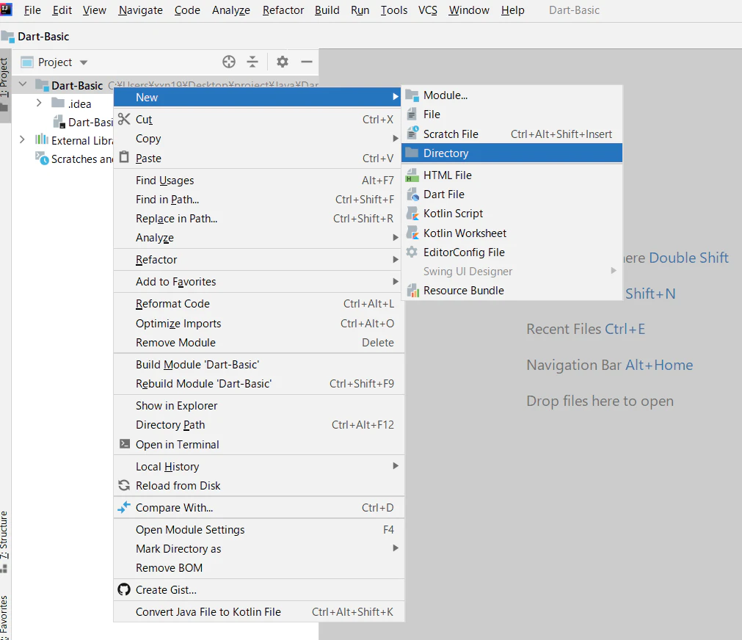742x640 pixels.
Task: Open the Add to Favorites submenu
Action: point(258,282)
